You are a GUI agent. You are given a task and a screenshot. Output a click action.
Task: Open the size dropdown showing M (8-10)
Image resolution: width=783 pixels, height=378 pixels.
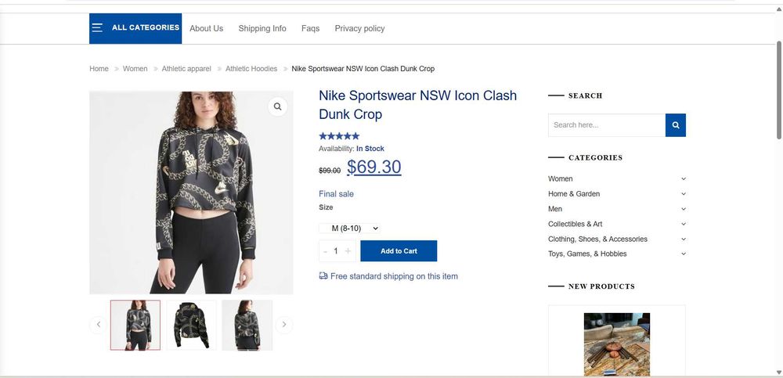[350, 229]
